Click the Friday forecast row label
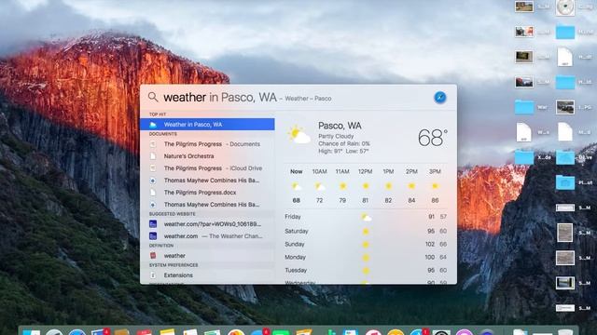The width and height of the screenshot is (597, 335). tap(292, 217)
